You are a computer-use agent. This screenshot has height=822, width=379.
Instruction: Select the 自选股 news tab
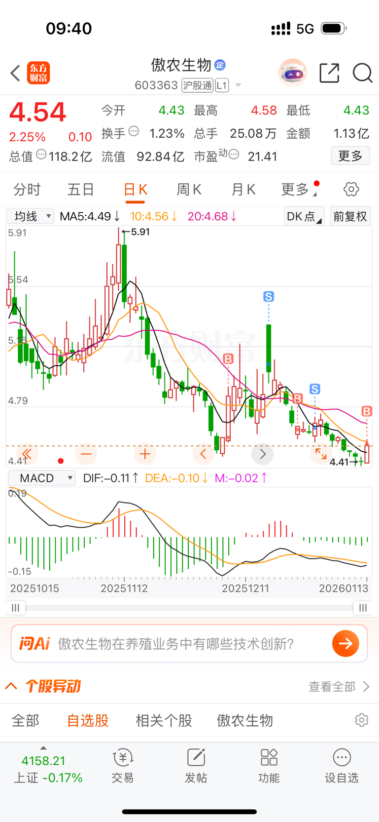coord(88,720)
